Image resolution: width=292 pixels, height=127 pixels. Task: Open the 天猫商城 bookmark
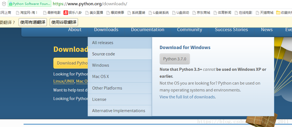click(x=265, y=13)
